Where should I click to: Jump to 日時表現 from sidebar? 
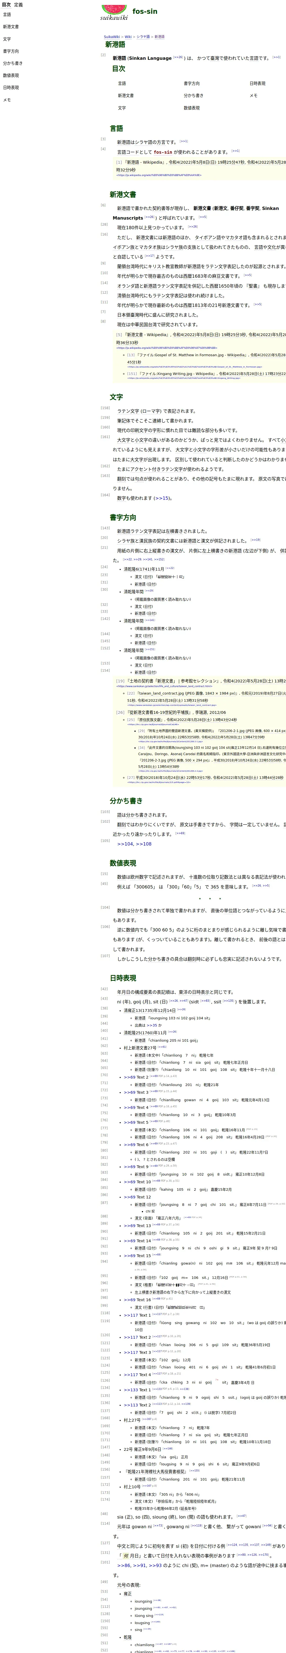click(x=11, y=88)
